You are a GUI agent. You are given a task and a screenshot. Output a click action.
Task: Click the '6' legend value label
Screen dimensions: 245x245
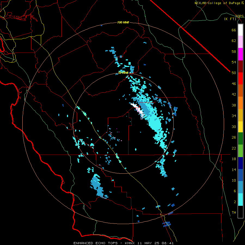point(235,191)
